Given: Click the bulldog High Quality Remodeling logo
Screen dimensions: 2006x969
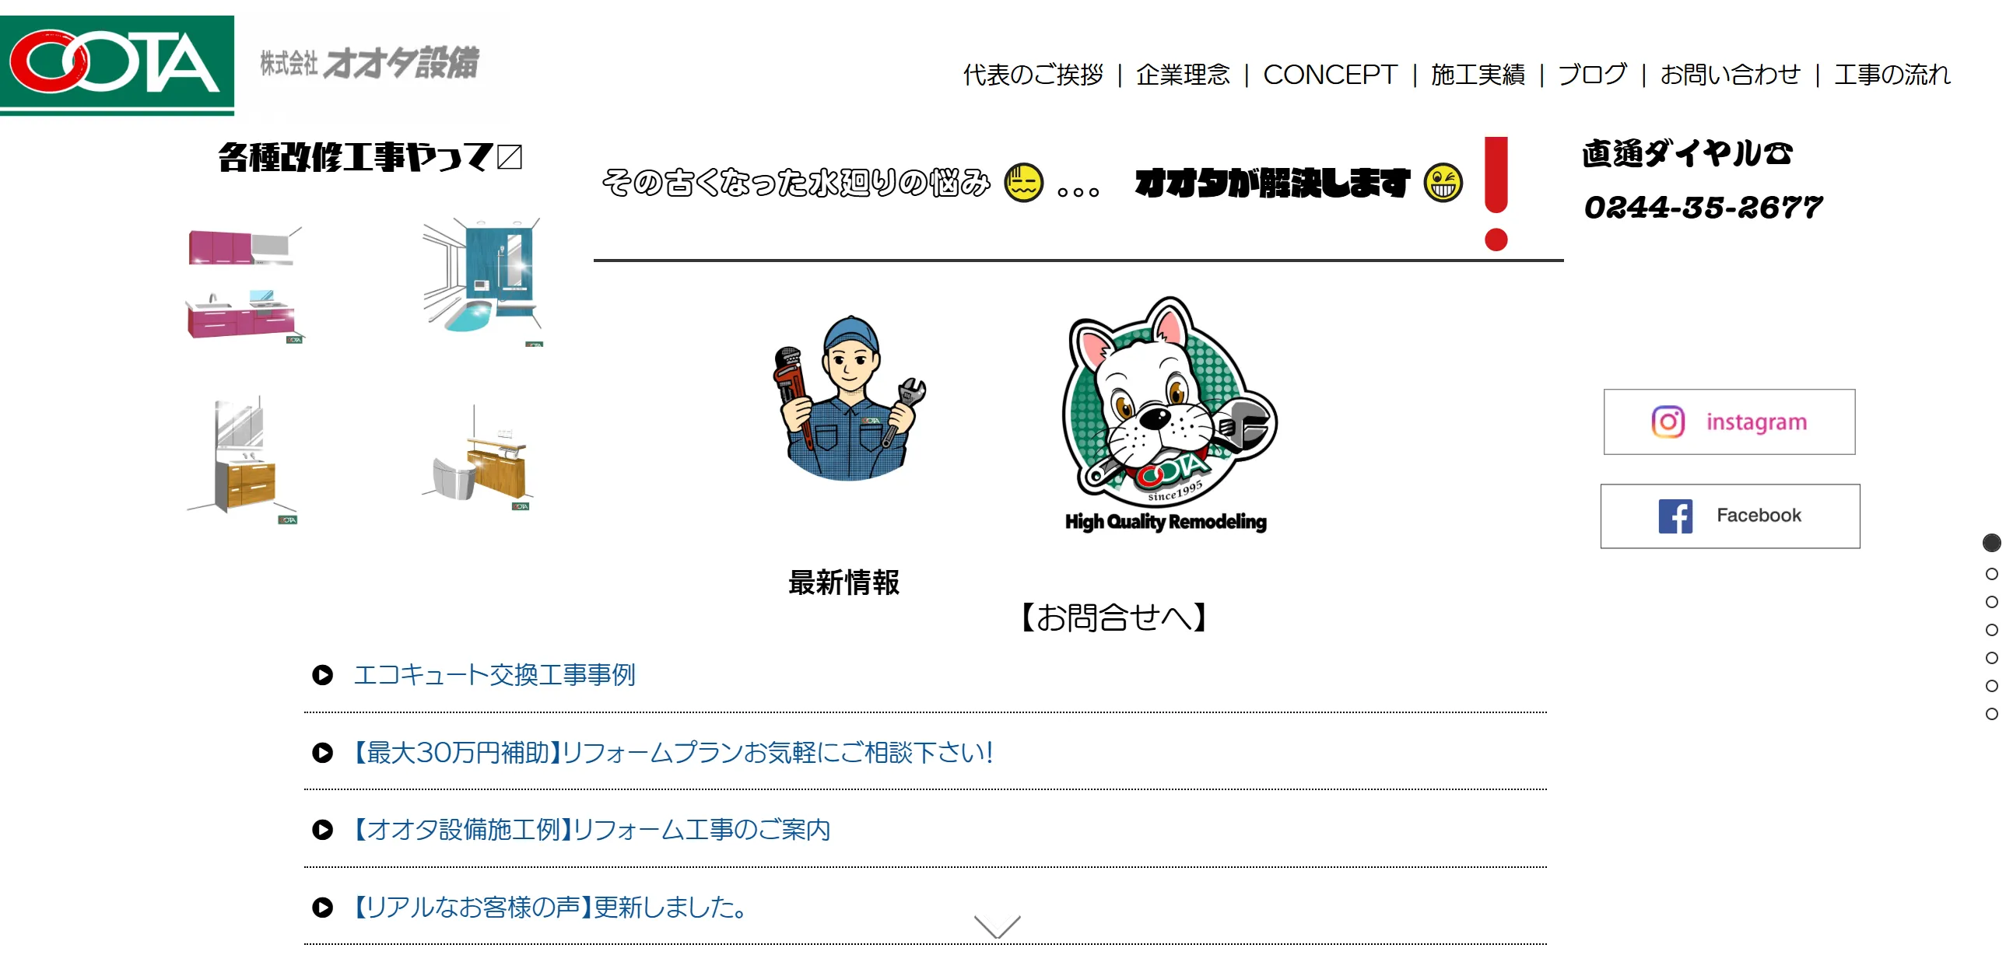Looking at the screenshot, I should point(1167,414).
